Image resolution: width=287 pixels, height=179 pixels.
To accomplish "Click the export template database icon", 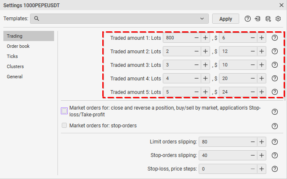I will pyautogui.click(x=268, y=19).
